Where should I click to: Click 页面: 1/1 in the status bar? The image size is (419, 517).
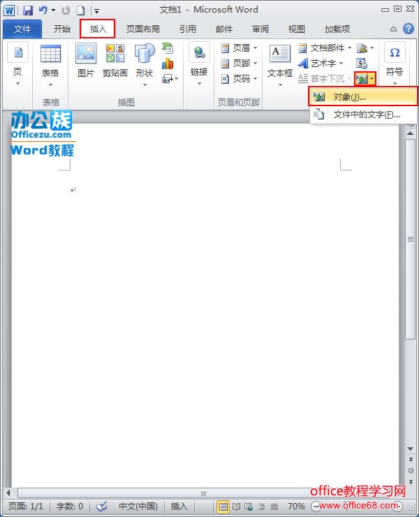point(26,506)
